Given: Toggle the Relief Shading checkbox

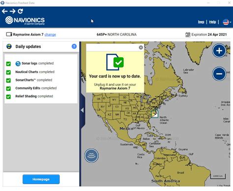Looking at the screenshot, I should tap(8, 97).
